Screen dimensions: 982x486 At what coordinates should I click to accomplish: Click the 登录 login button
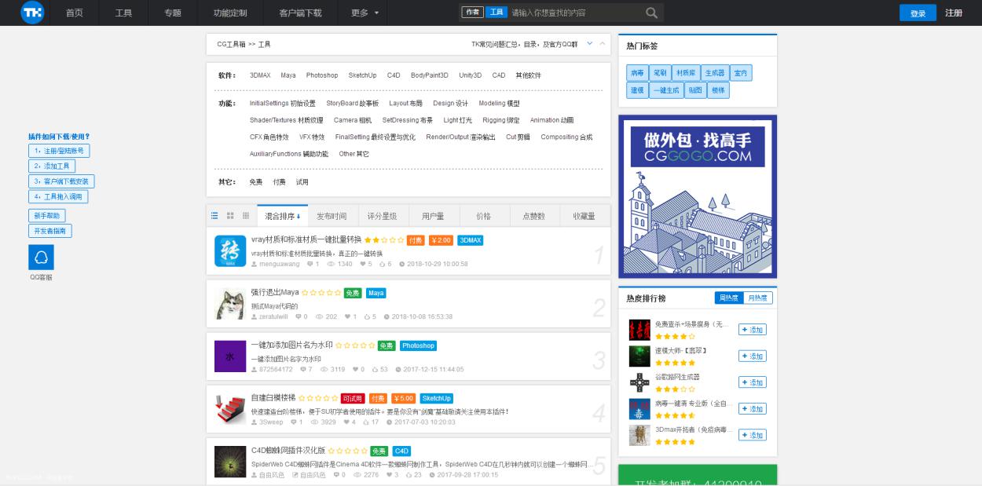click(916, 13)
